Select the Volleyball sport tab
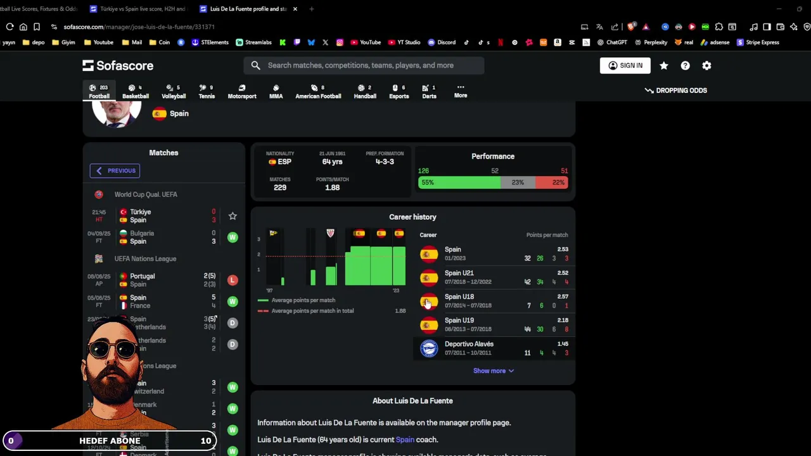This screenshot has width=811, height=456. pyautogui.click(x=174, y=92)
